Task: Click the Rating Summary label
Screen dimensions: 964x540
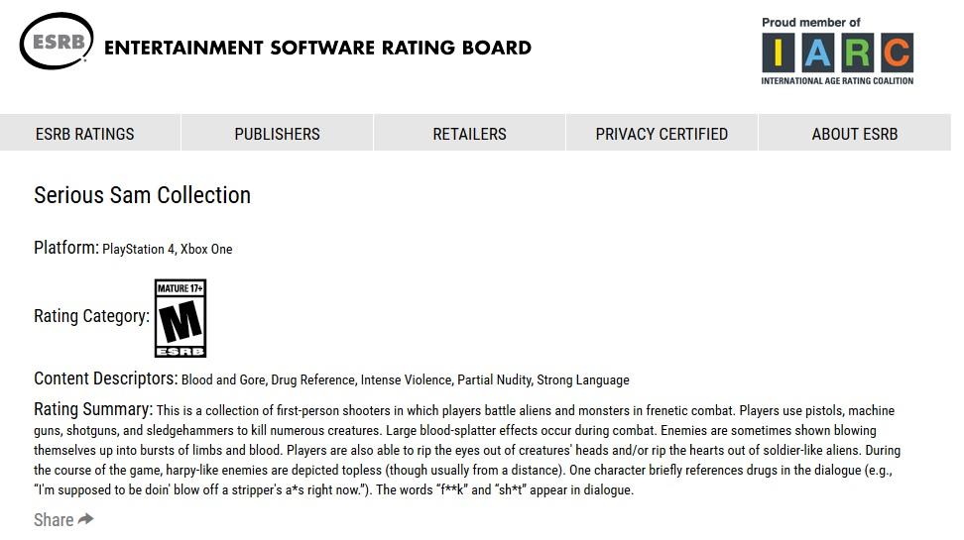Action: point(93,409)
